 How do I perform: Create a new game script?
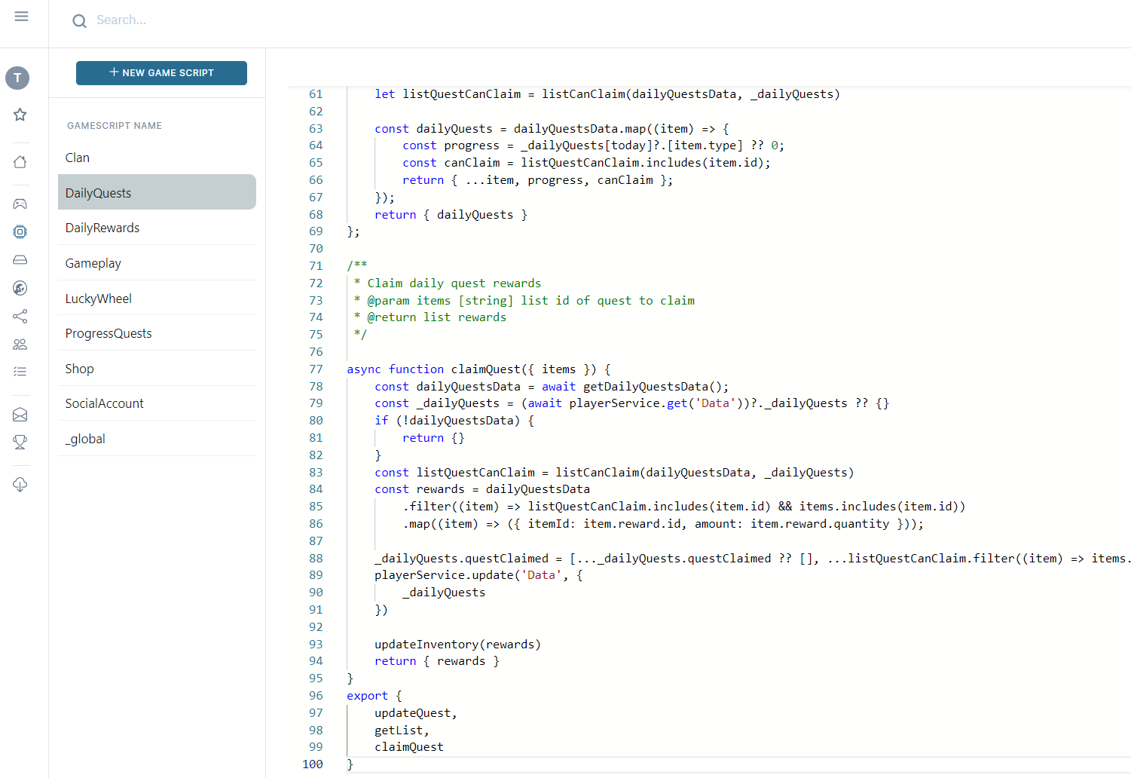tap(161, 73)
